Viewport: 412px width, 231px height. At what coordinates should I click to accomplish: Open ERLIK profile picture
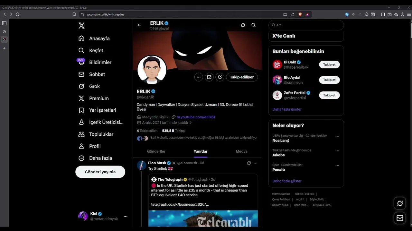click(152, 70)
